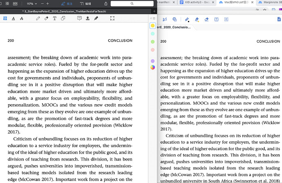Select the underline annotation tool
The width and height of the screenshot is (282, 183).
tap(13, 18)
